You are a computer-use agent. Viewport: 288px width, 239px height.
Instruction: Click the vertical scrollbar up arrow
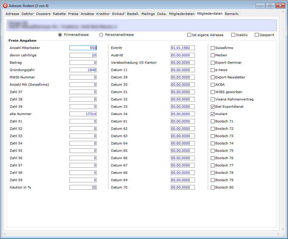283,12
